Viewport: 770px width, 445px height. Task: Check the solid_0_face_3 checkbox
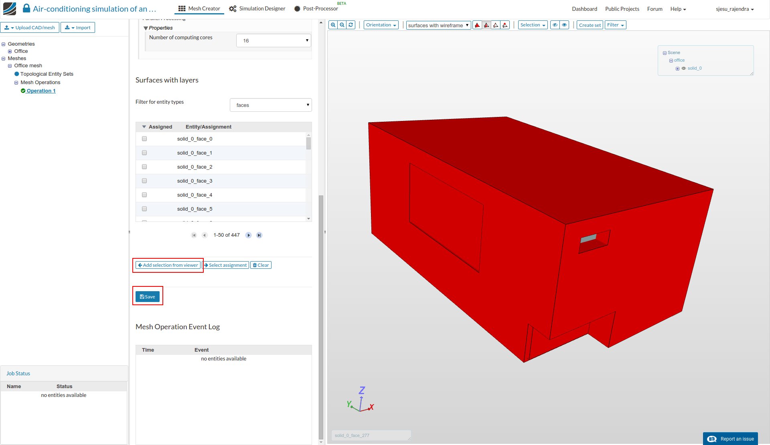coord(144,181)
